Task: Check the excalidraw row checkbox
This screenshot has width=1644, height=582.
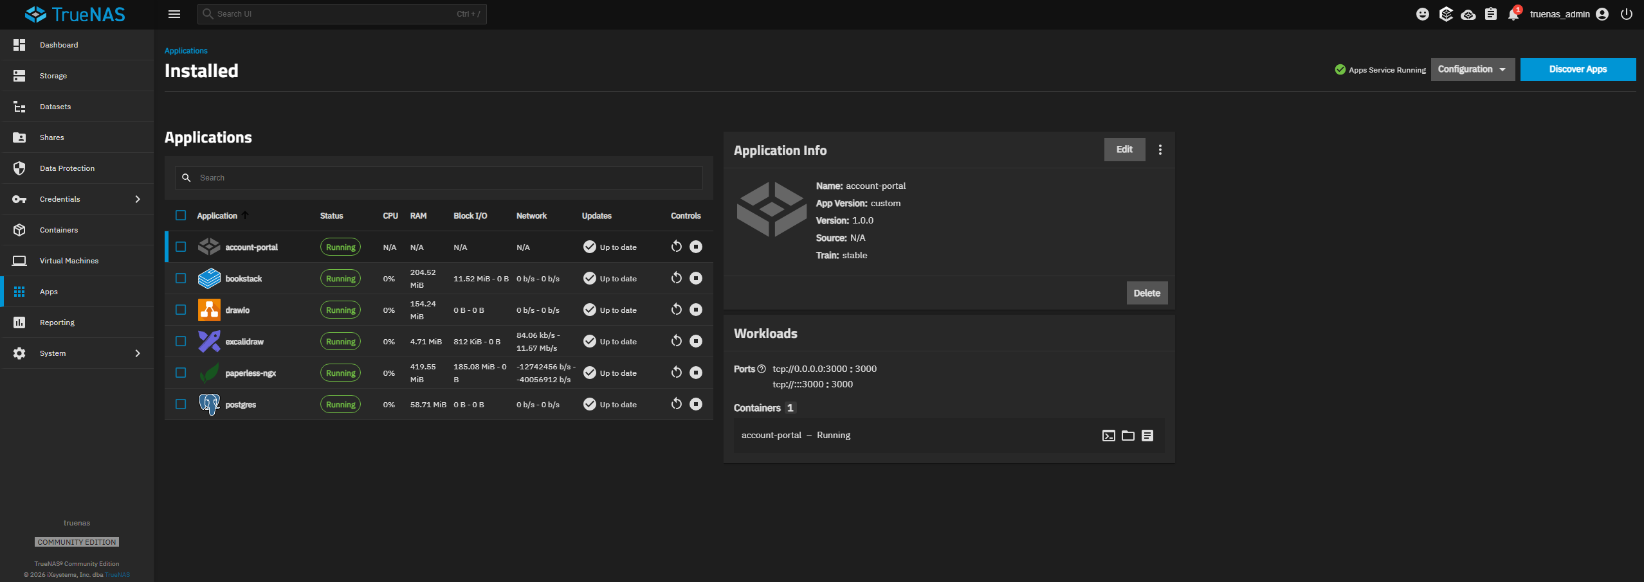Action: [181, 341]
